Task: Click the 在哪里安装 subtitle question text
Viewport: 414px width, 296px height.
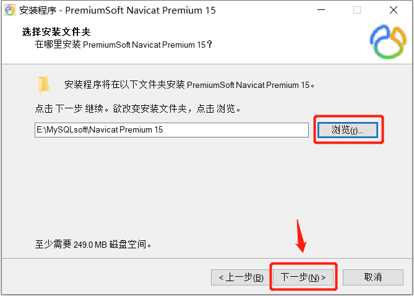Action: pos(124,45)
